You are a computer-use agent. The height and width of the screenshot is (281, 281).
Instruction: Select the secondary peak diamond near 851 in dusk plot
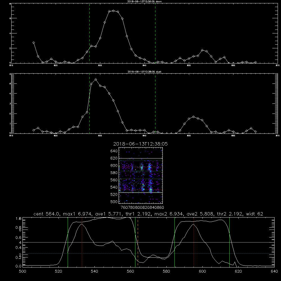(x=193, y=117)
